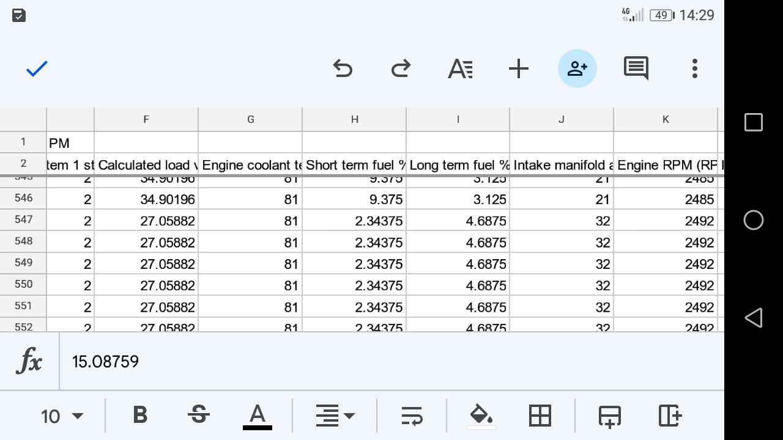Open text color picker
Screen dimensions: 783x440
pos(258,417)
